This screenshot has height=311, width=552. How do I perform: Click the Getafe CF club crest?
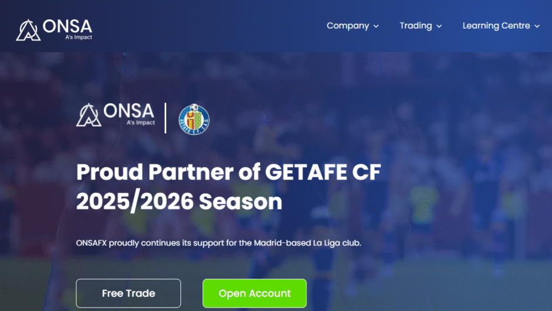194,119
